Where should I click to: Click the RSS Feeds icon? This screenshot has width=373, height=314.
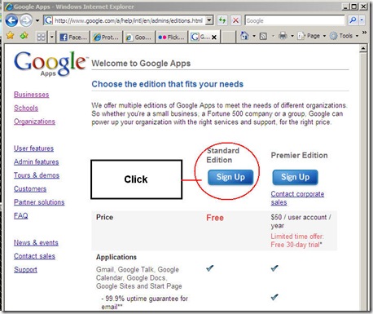coord(263,36)
